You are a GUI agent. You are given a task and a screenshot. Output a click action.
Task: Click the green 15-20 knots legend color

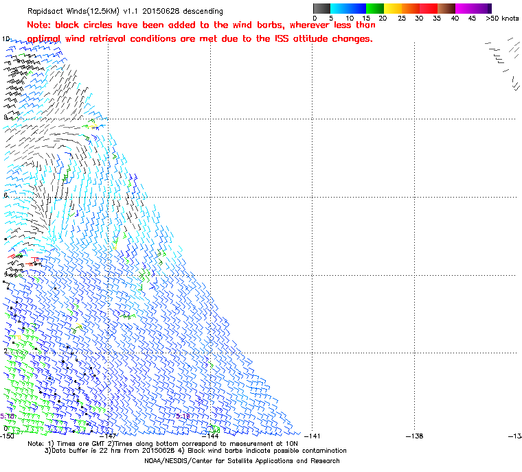[x=375, y=8]
